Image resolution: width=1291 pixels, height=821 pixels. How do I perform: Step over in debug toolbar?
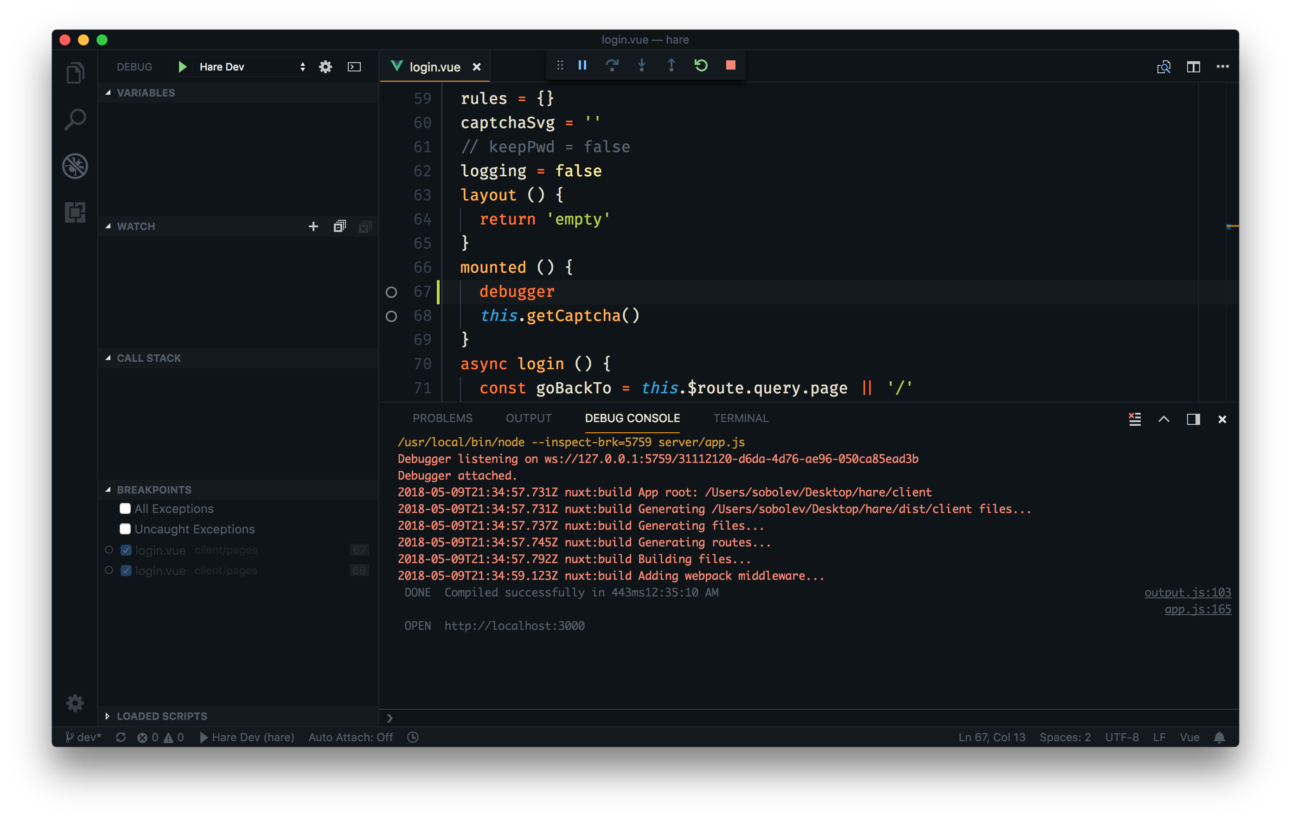(x=612, y=65)
